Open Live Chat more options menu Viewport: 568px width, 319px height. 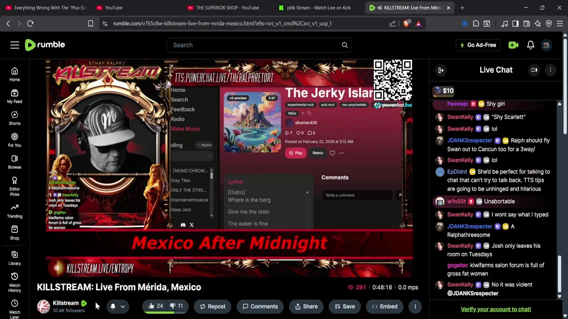pyautogui.click(x=551, y=70)
